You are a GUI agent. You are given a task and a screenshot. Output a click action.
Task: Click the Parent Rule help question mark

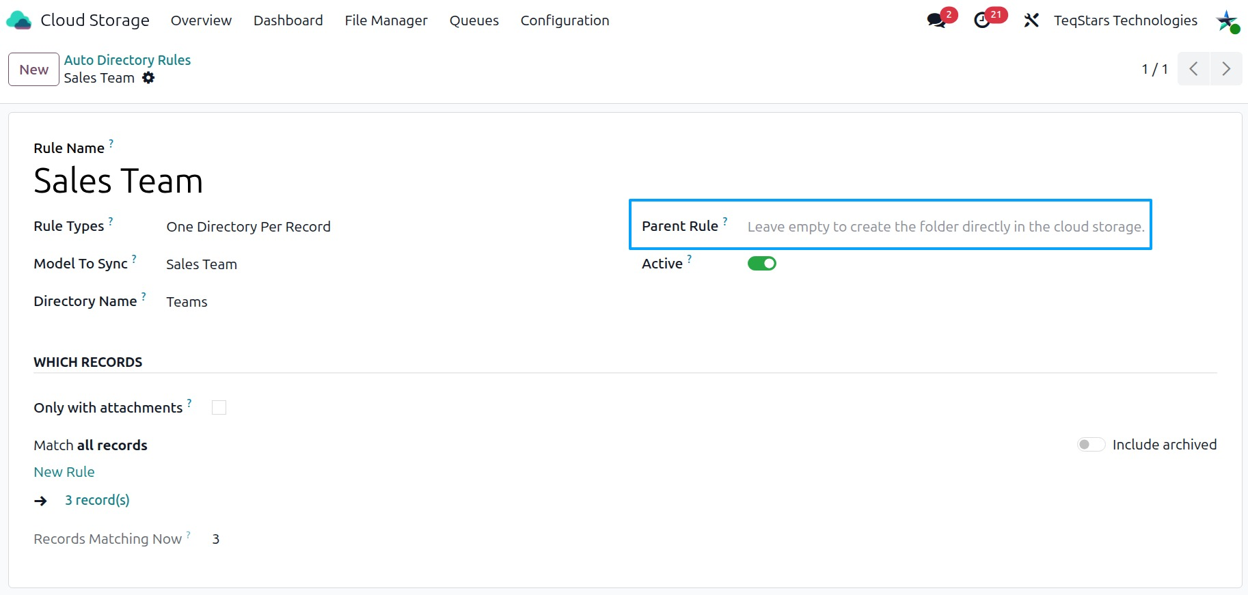[x=725, y=221]
